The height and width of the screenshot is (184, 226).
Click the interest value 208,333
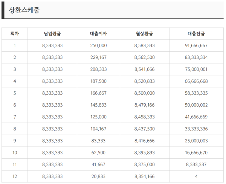98,69
